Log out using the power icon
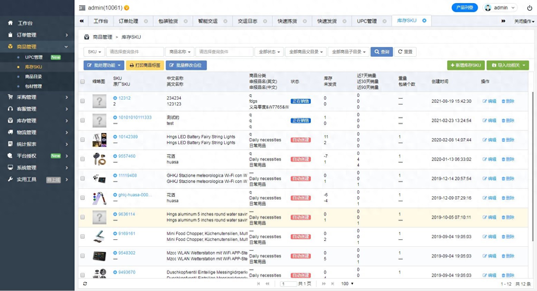The image size is (537, 291). pos(529,8)
